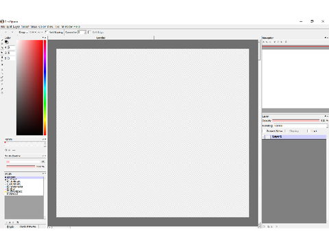Click the last icon in the Navigator toolbar

click(x=286, y=42)
